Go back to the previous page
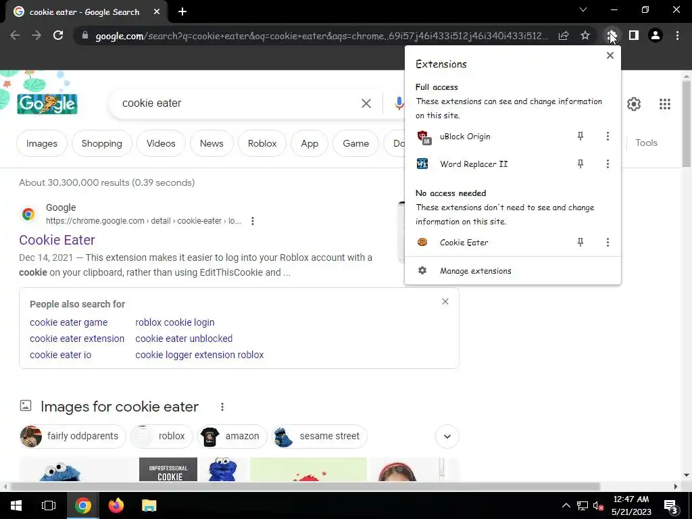The height and width of the screenshot is (519, 692). click(15, 35)
